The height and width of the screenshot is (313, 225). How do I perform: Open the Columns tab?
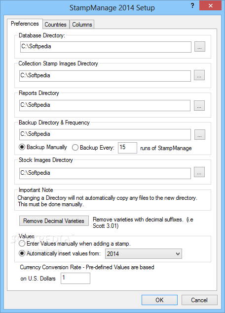pyautogui.click(x=82, y=24)
